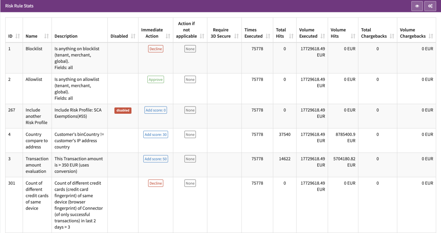The image size is (441, 233).
Task: Sort table by ID column arrows
Action: coord(18,36)
